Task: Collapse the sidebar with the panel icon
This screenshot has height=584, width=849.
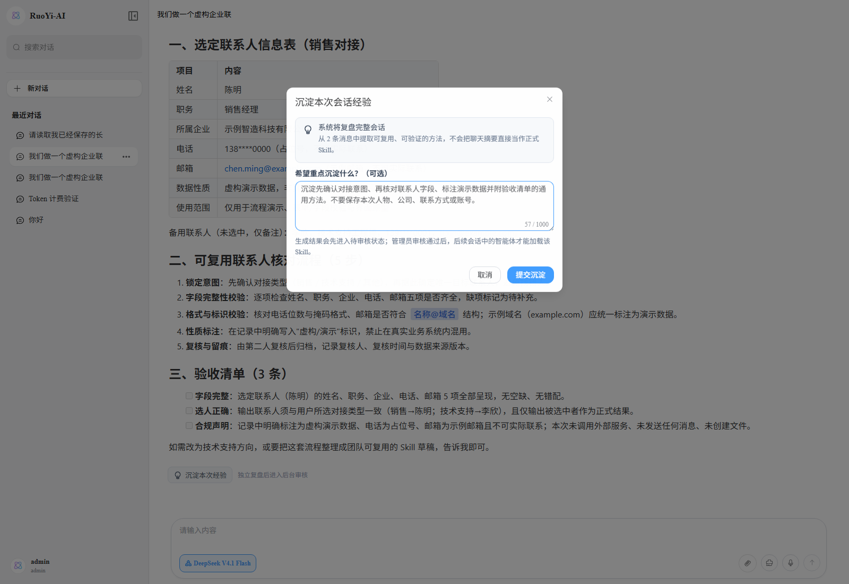Action: click(133, 16)
